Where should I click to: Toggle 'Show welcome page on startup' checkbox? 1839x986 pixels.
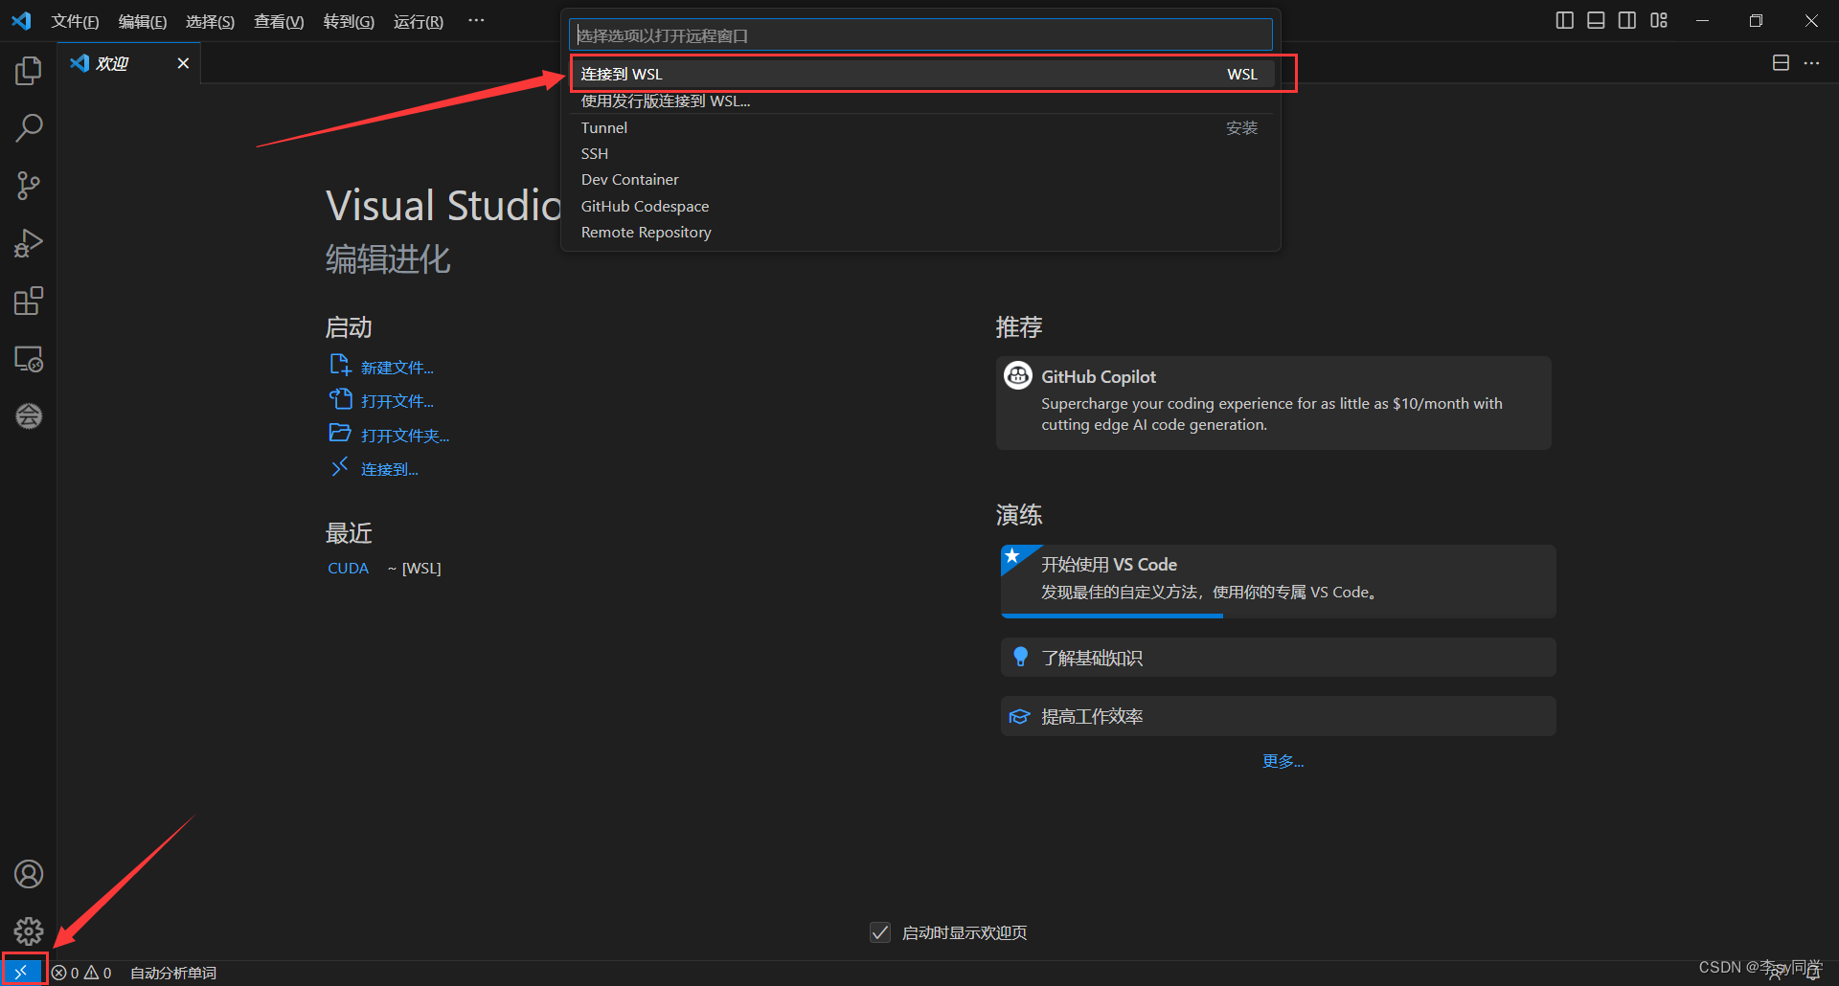pos(880,932)
